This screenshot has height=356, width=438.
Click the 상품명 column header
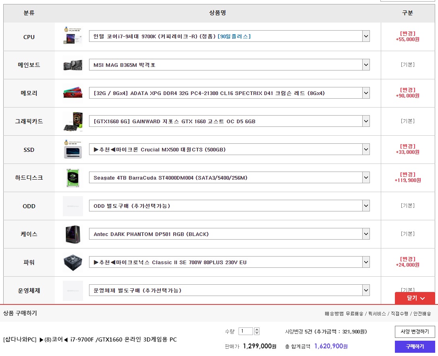click(218, 13)
